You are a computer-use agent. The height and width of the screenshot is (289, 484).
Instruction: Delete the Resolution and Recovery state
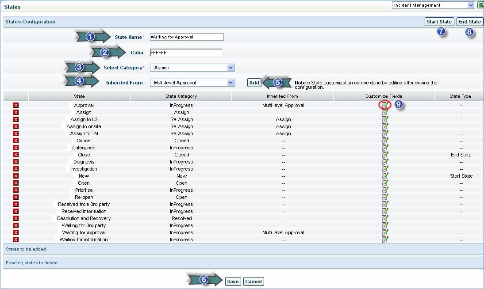(x=16, y=218)
